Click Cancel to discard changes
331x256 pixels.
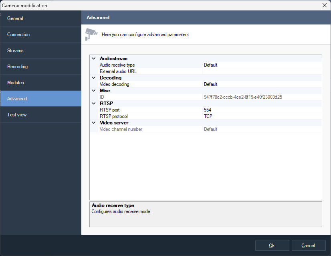click(308, 246)
